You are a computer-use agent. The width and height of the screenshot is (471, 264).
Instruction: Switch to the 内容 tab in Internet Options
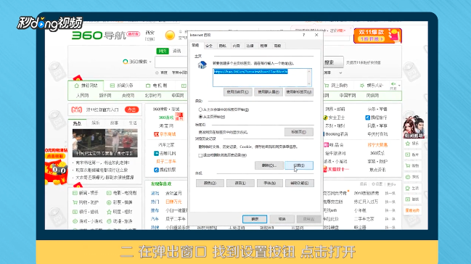[237, 46]
